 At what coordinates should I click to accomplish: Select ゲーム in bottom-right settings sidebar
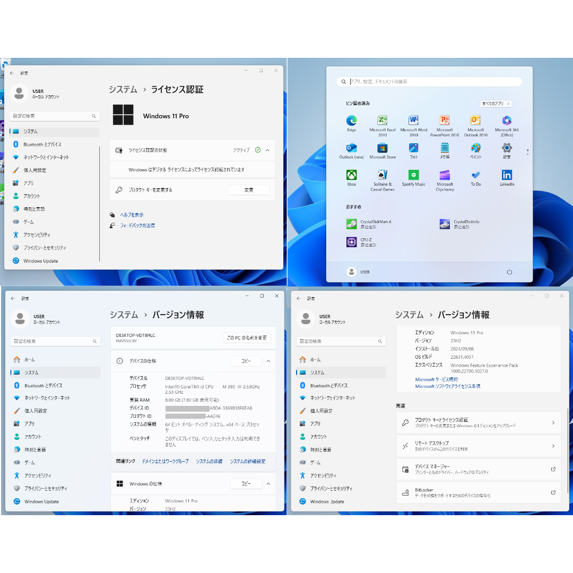(x=341, y=462)
